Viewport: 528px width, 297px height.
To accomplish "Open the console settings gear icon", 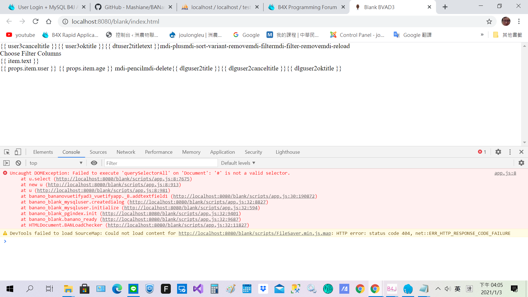I will coord(521,163).
